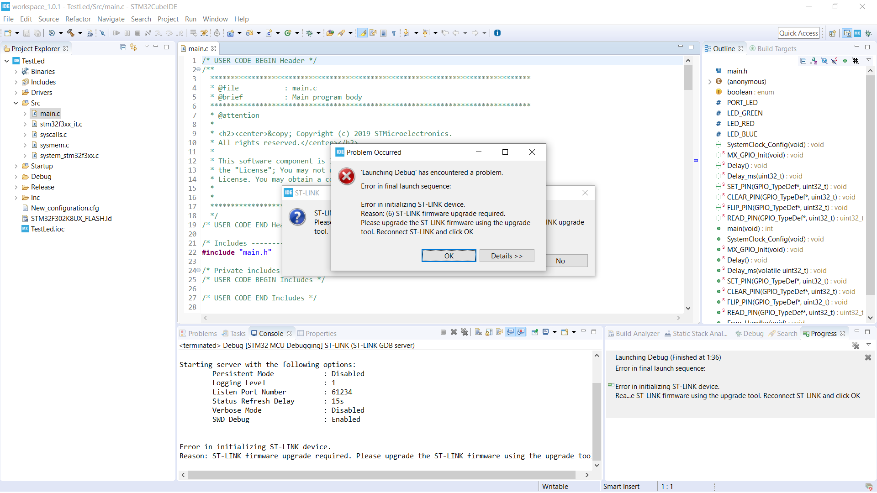The image size is (877, 493).
Task: Click the blue information icon in toolbar
Action: pos(497,33)
